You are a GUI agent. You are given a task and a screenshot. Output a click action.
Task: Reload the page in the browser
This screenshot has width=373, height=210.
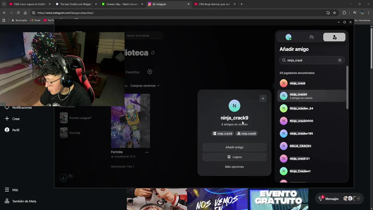coord(18,13)
